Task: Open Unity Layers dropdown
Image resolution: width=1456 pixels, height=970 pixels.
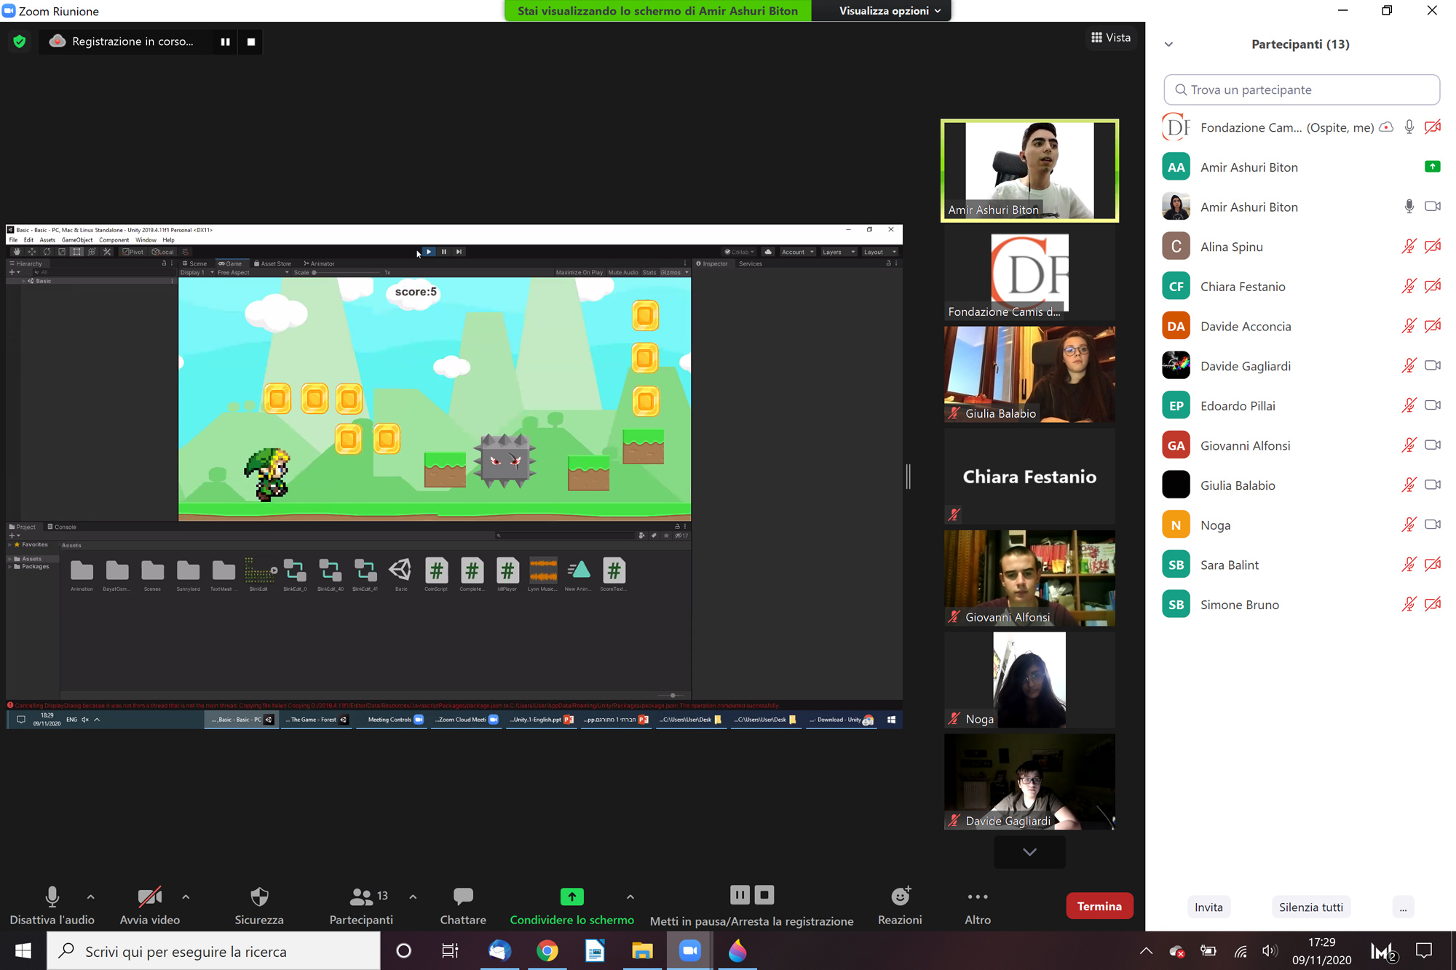Action: pos(839,252)
